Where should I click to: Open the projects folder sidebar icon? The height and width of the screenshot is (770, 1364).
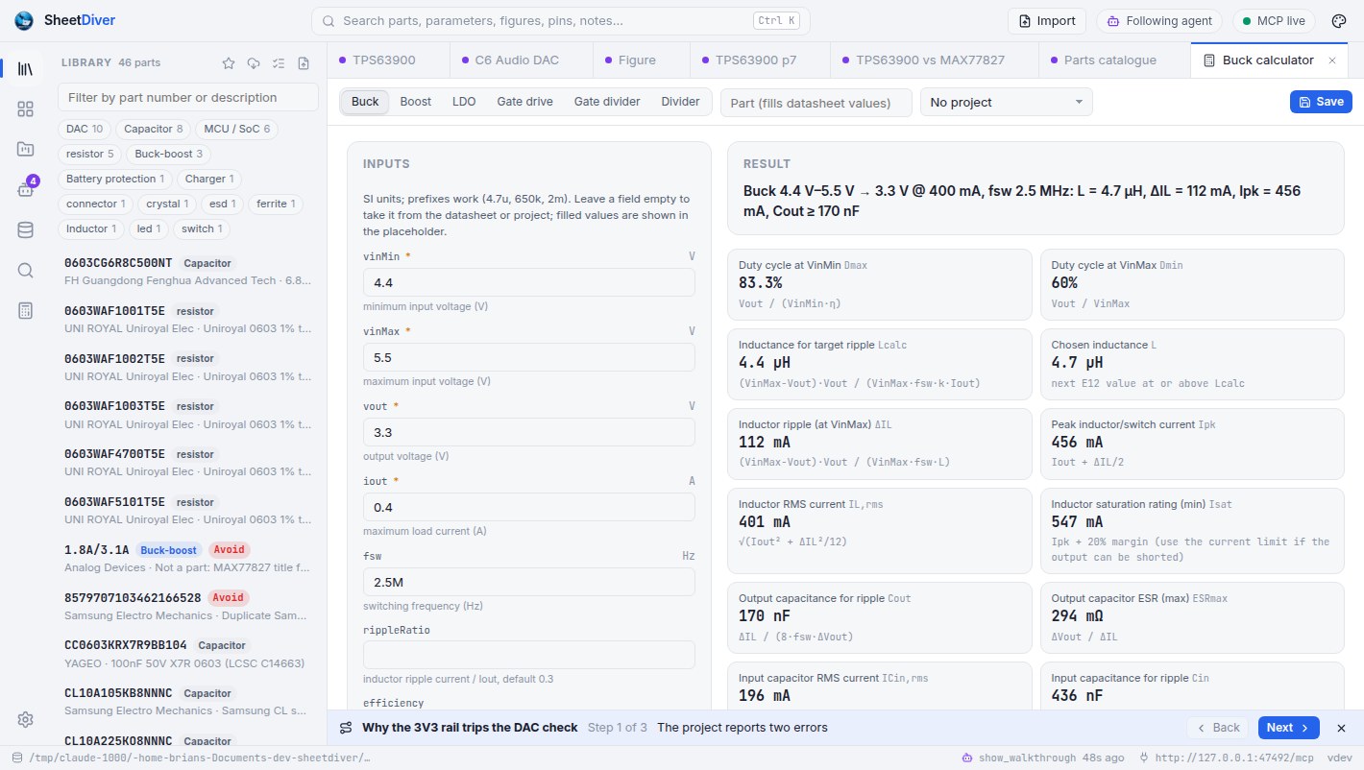point(25,149)
